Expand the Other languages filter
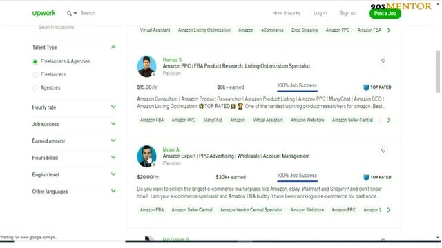Viewport: 442px width, 248px height. tap(113, 192)
